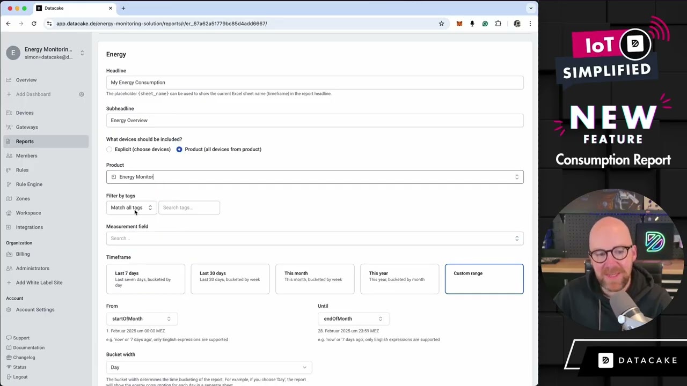Go back in browser history

8,24
